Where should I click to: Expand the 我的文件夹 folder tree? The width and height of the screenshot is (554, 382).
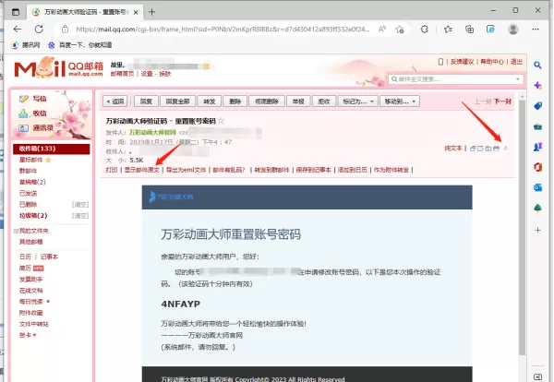(16, 231)
